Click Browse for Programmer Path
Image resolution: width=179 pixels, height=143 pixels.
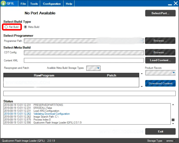click(x=160, y=41)
